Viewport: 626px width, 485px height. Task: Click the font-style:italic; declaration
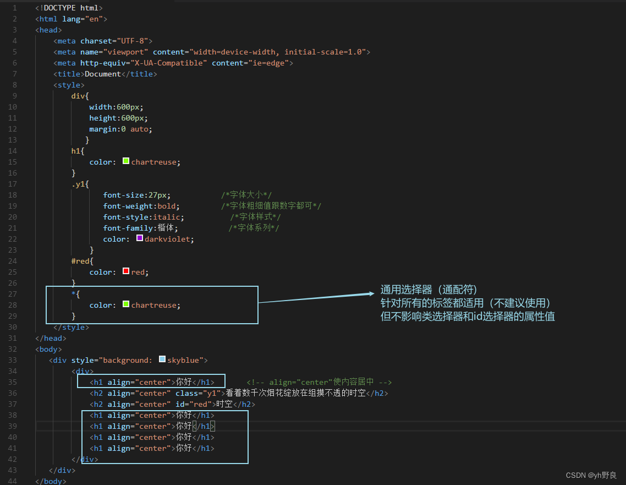pyautogui.click(x=144, y=217)
